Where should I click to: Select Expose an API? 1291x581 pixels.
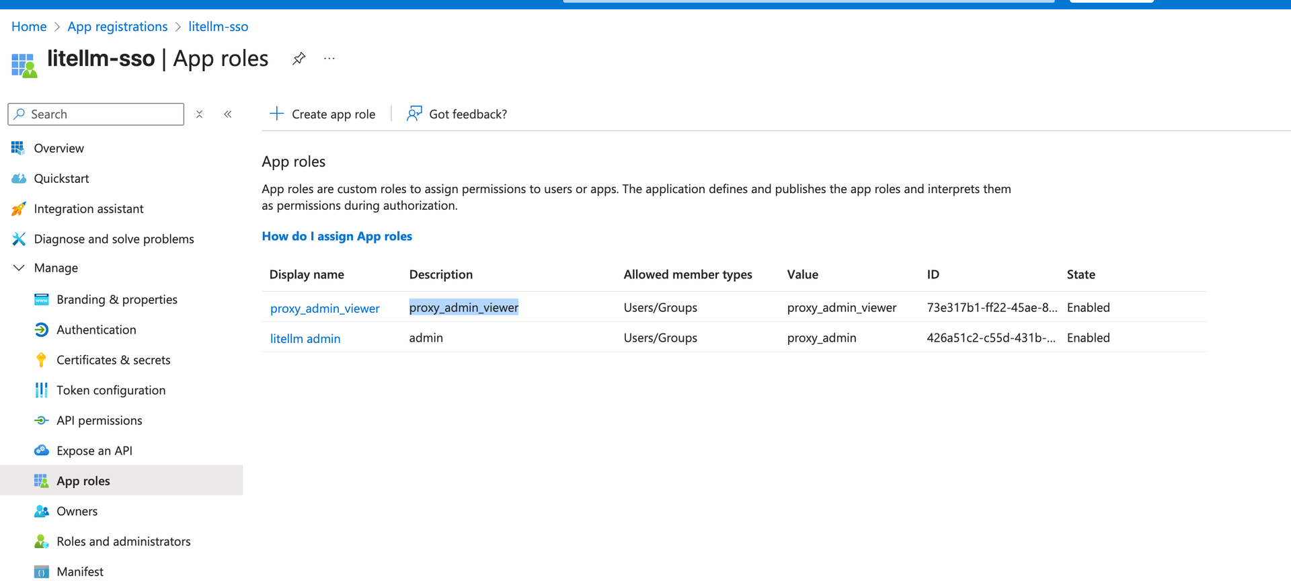[94, 451]
